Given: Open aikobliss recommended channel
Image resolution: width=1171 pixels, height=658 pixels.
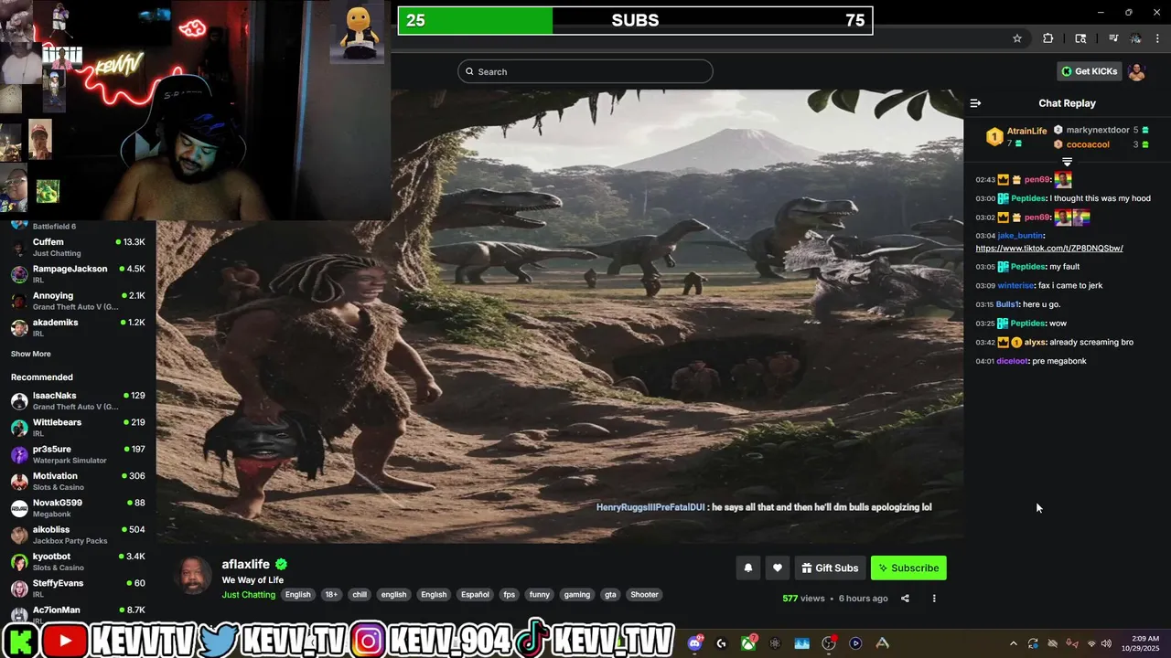Looking at the screenshot, I should pos(78,535).
